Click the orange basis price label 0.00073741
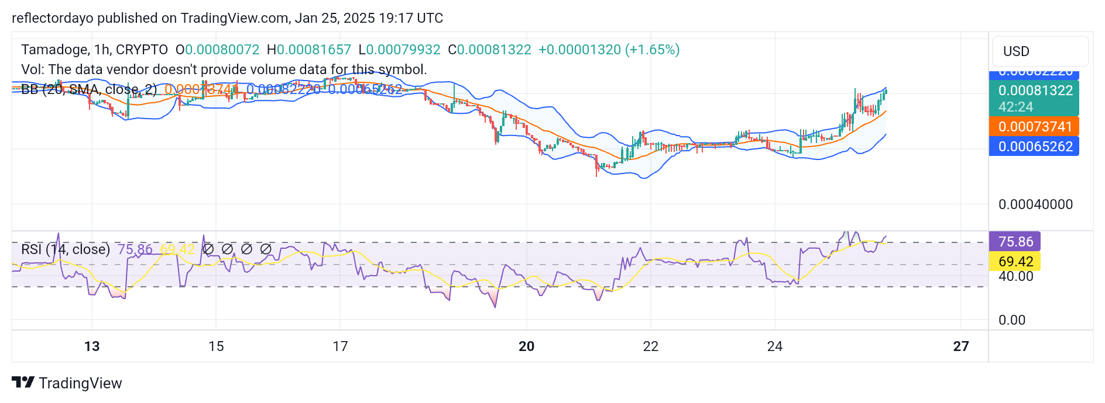The height and width of the screenshot is (403, 1105). 1034,127
